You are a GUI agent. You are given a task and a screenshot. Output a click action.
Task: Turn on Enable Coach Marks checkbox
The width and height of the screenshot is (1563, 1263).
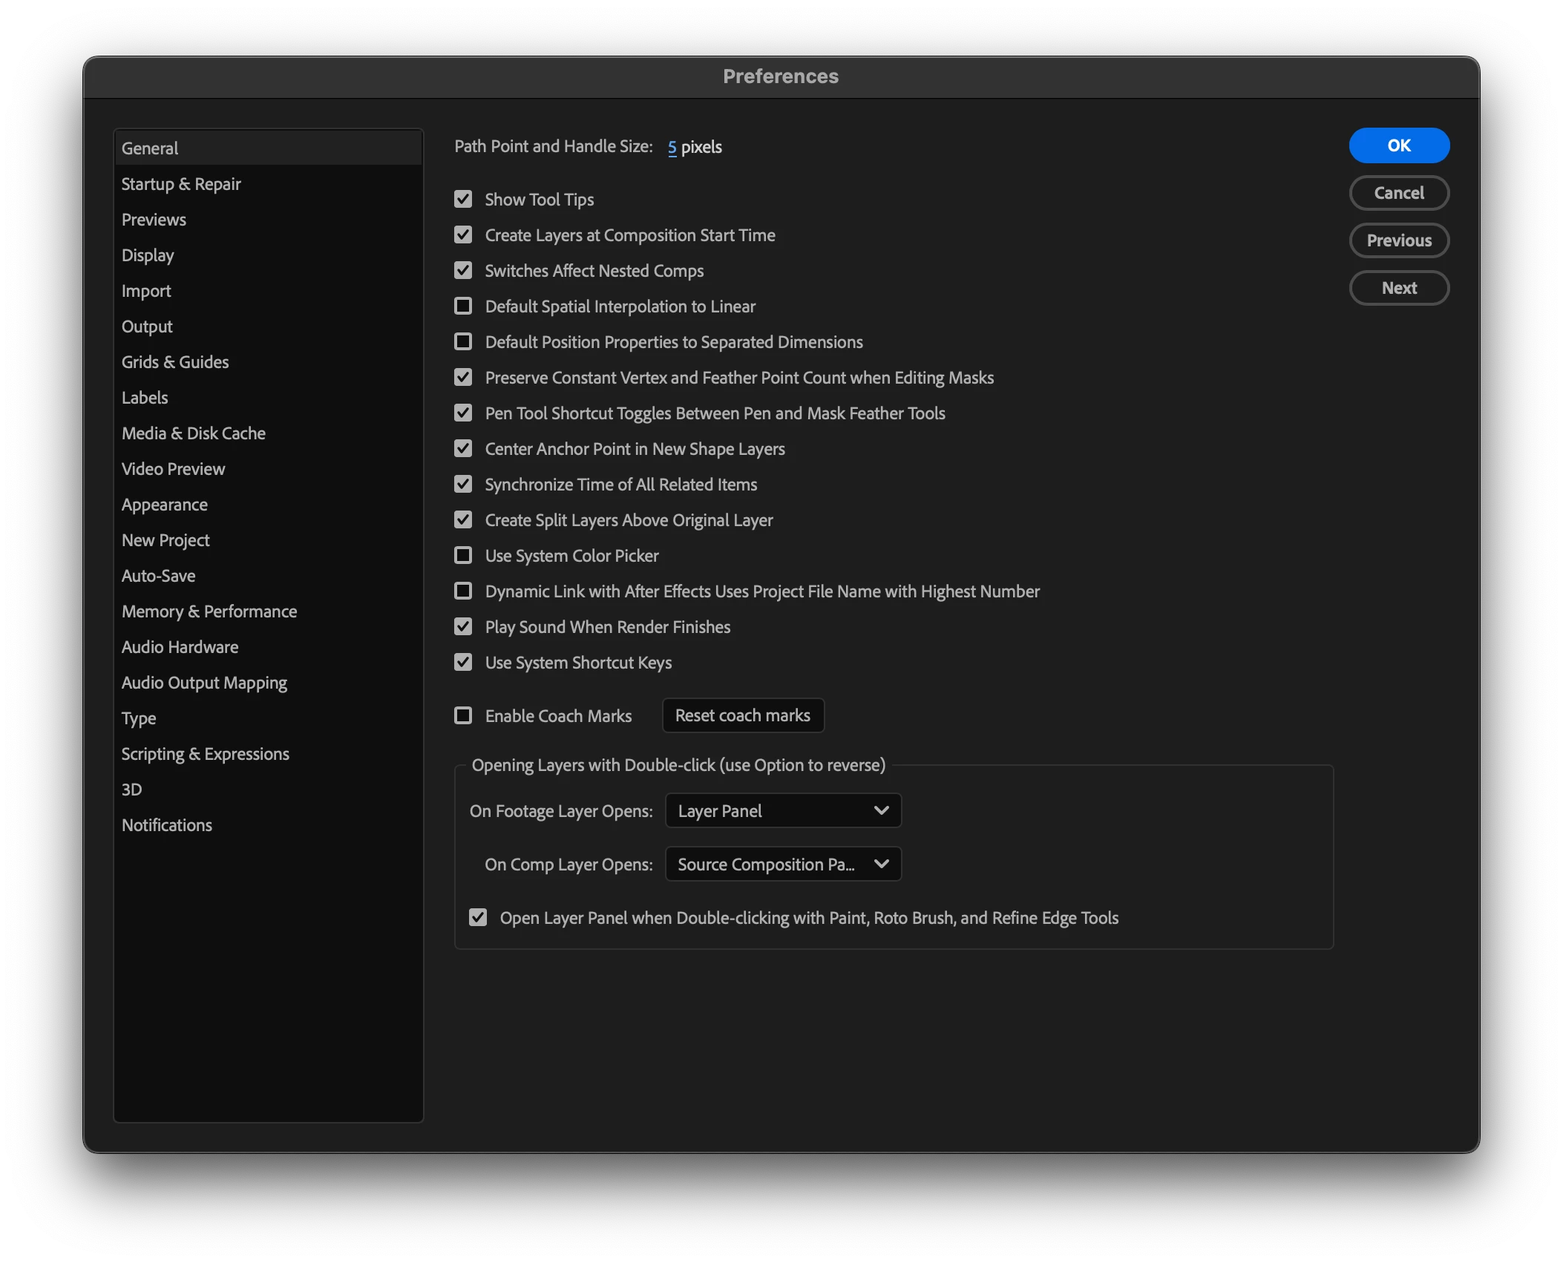pos(463,715)
